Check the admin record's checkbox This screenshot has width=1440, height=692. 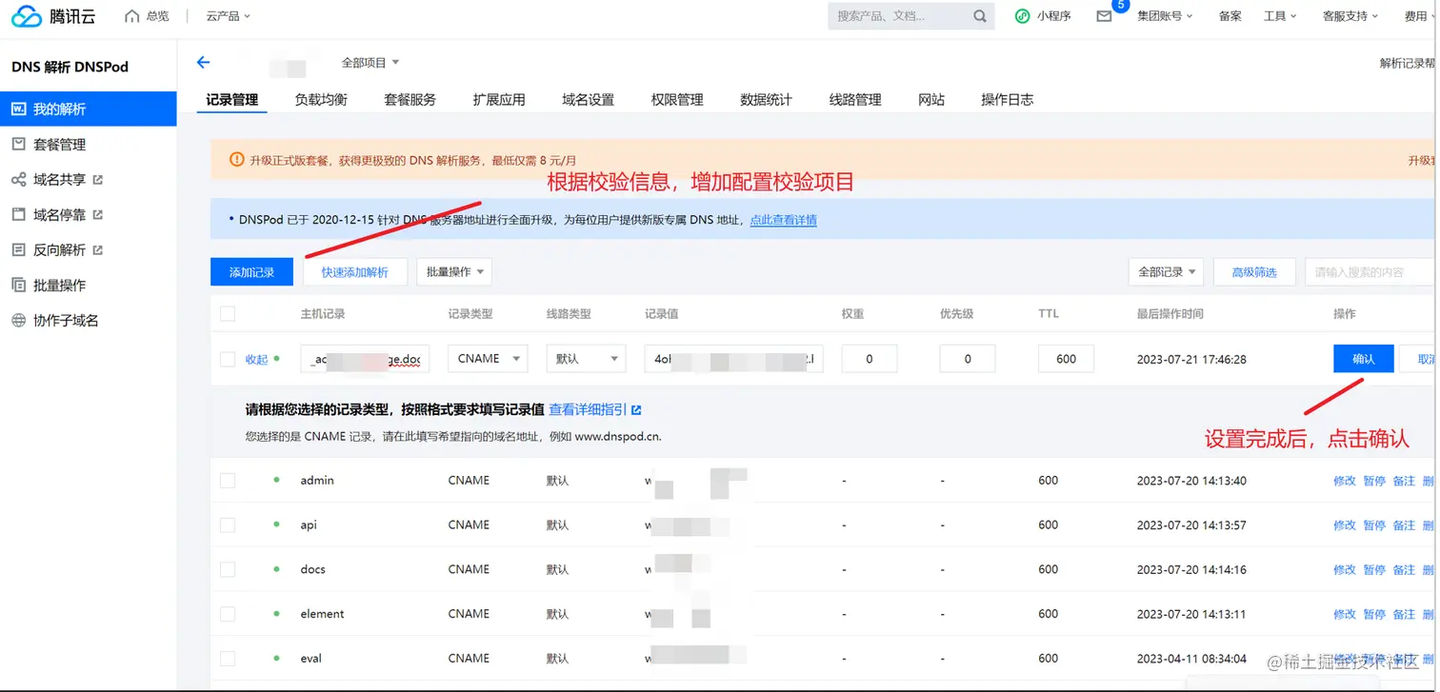pyautogui.click(x=228, y=480)
